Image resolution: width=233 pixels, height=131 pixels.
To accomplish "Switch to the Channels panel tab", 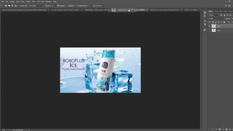I will coord(216,11).
